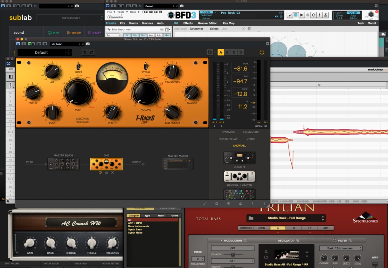The width and height of the screenshot is (388, 268).
Task: Open the Groove Editor tab in BFD3
Action: (x=207, y=23)
